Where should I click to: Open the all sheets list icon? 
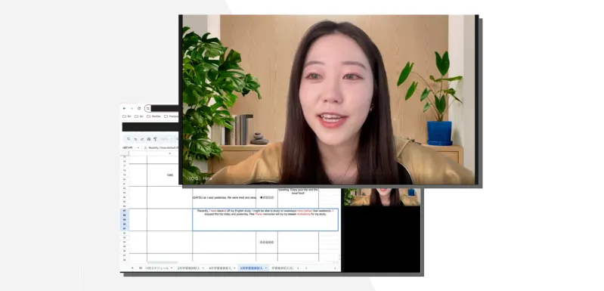[x=141, y=268]
